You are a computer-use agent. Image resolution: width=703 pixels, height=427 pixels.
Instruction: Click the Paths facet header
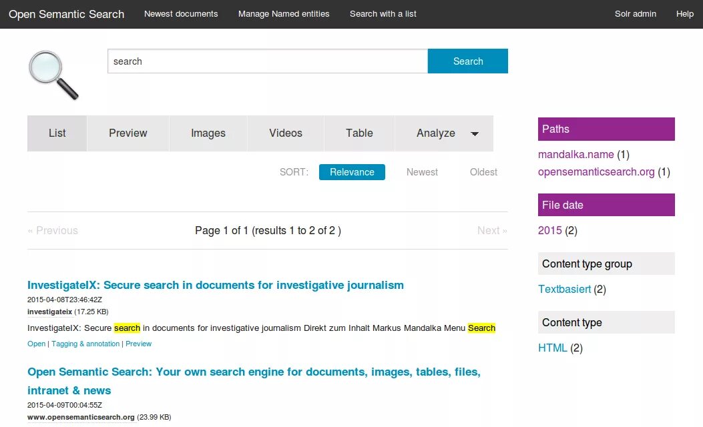tap(606, 129)
